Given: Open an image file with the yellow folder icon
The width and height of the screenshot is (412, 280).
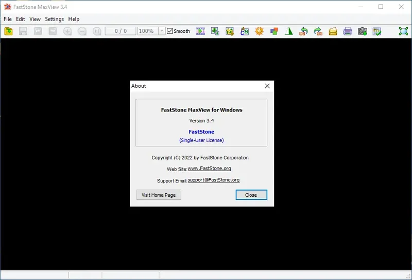Looking at the screenshot, I should point(8,31).
